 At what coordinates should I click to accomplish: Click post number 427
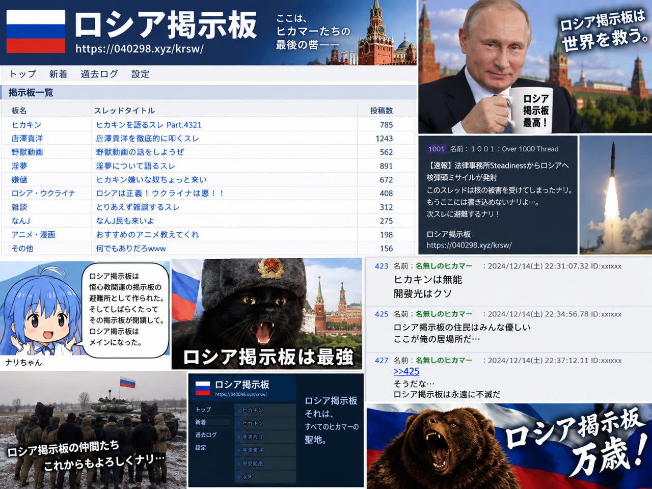click(382, 360)
